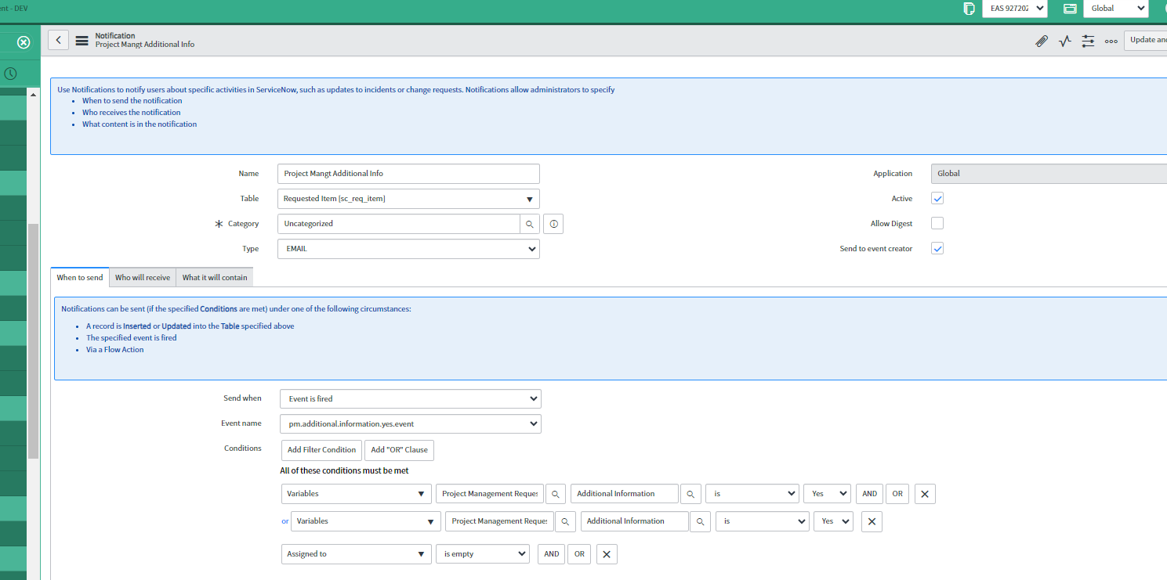Open more options three-dots icon

click(x=1111, y=41)
